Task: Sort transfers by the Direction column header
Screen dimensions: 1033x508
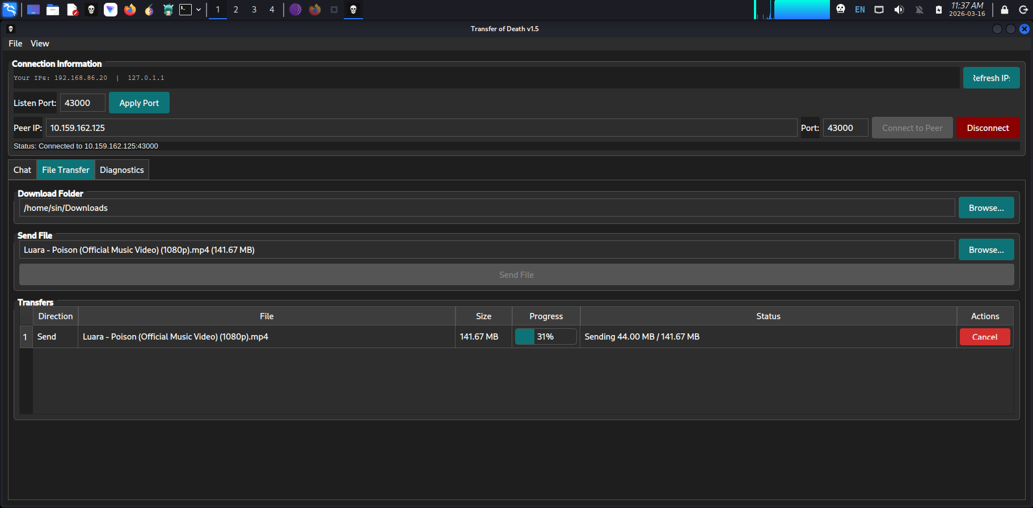Action: (x=56, y=316)
